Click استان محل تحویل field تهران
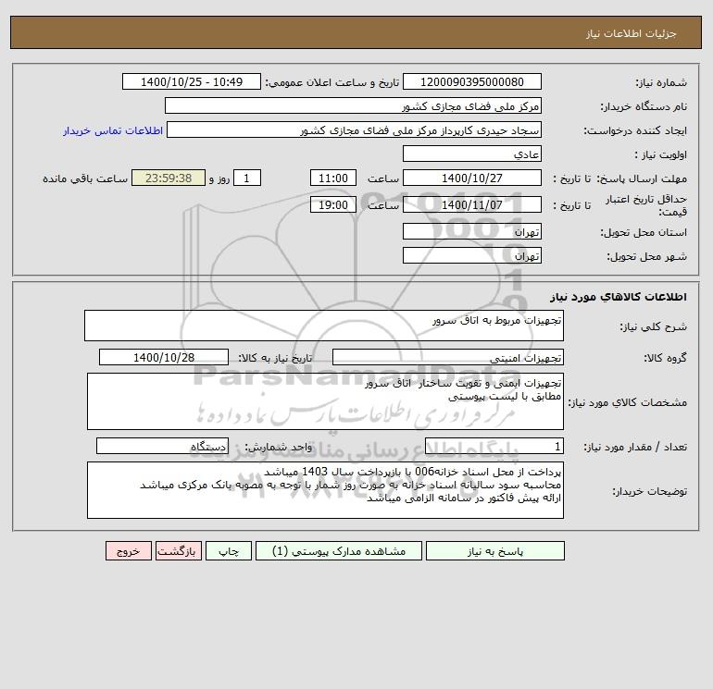 472,231
